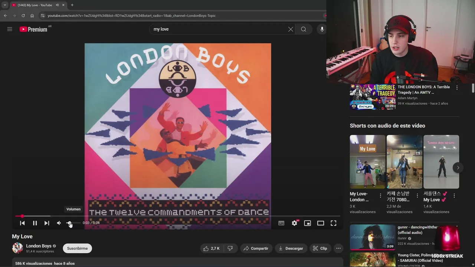Open the YouTube hamburger guide menu
This screenshot has height=267, width=475.
10,29
